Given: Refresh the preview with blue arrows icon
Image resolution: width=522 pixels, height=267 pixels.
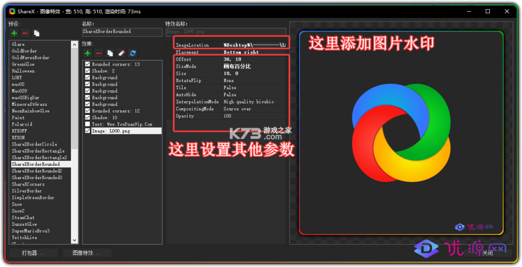Looking at the screenshot, I should tap(133, 53).
